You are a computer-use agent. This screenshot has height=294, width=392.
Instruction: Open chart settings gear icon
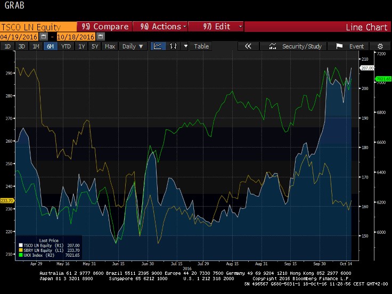tap(380, 46)
